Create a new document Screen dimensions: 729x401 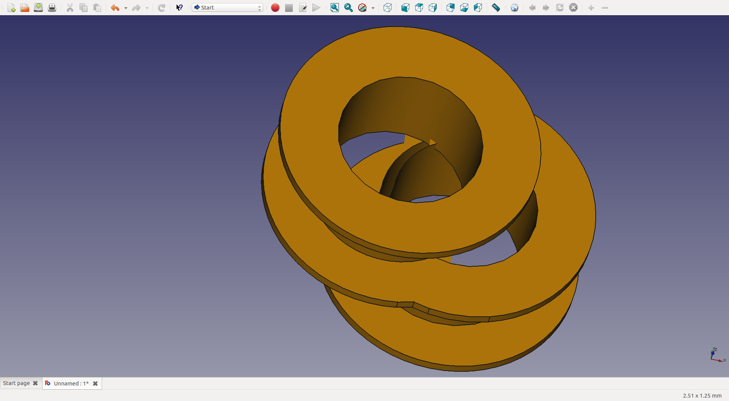(x=11, y=8)
